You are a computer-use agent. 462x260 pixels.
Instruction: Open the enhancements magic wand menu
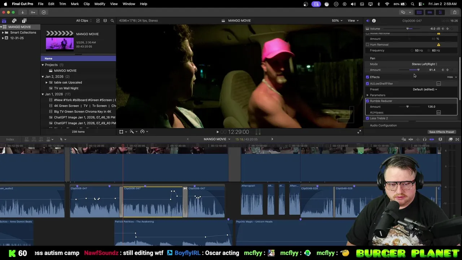(x=133, y=132)
